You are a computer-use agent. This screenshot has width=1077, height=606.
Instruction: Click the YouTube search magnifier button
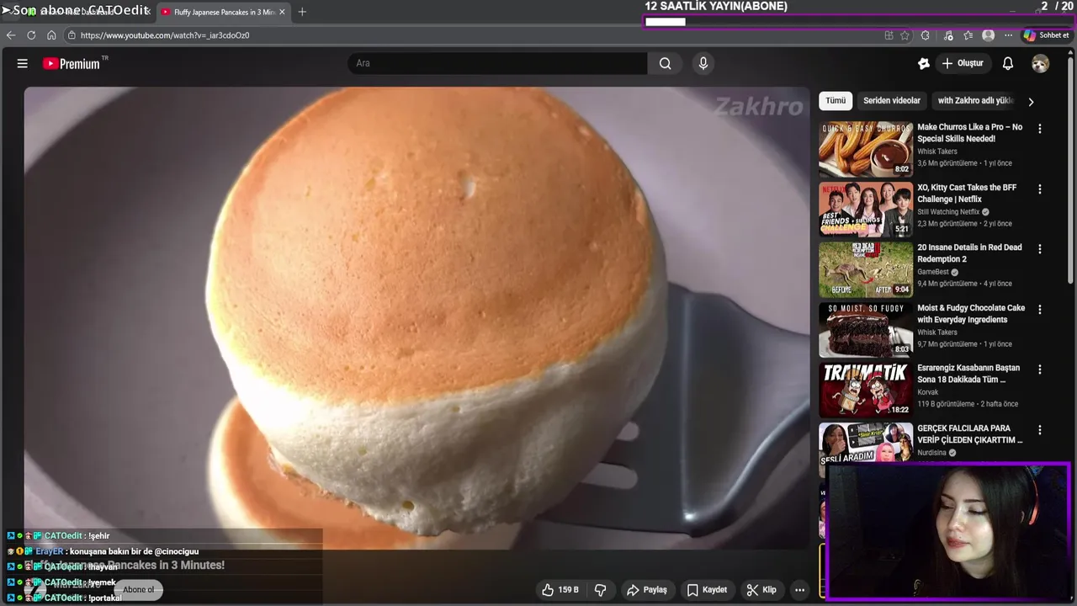pos(665,63)
